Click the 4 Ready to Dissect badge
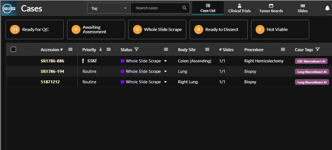Image resolution: width=332 pixels, height=150 pixels. (x=199, y=30)
